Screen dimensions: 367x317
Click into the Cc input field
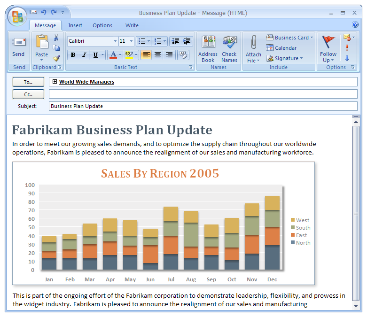click(x=203, y=94)
